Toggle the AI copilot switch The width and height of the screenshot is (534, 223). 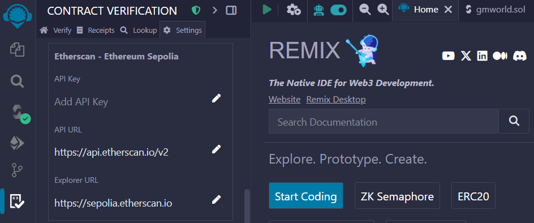[338, 10]
